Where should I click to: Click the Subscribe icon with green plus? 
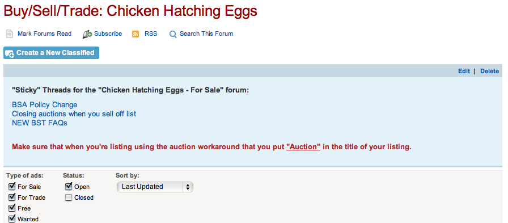(x=87, y=34)
